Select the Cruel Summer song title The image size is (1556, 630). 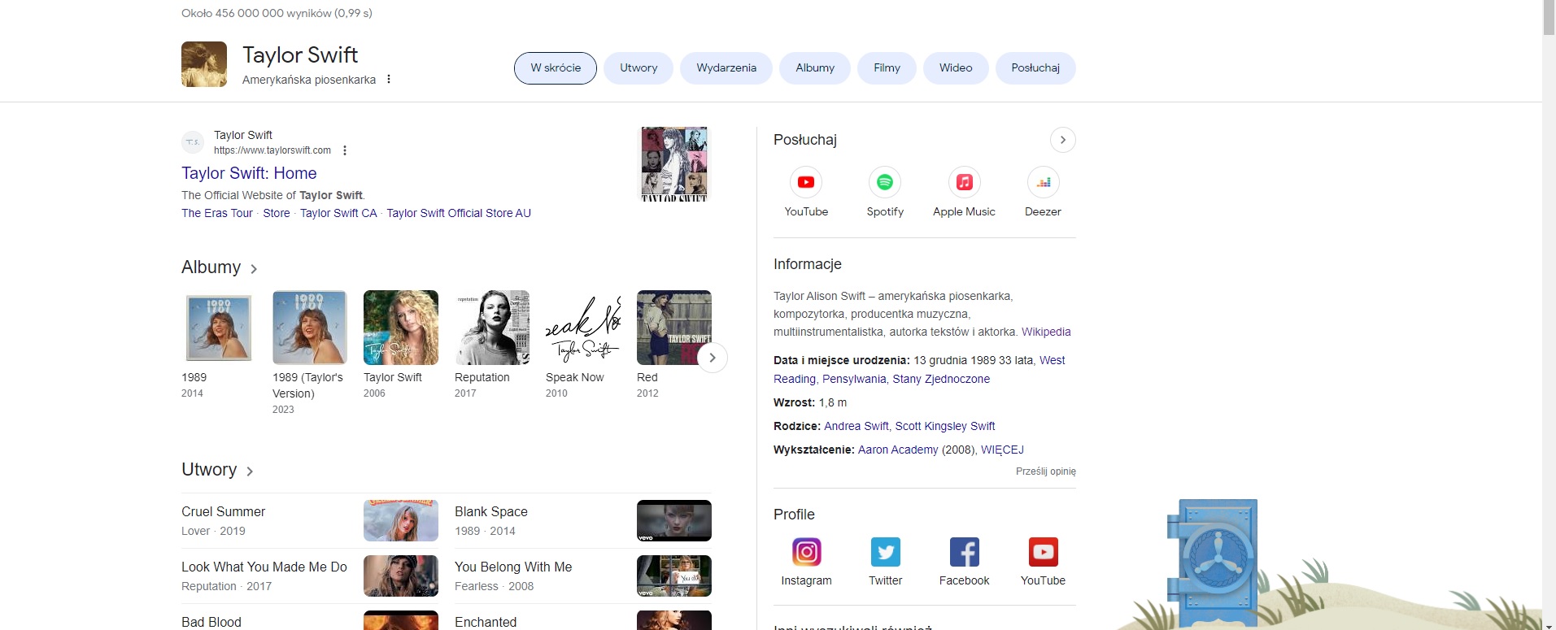[224, 511]
